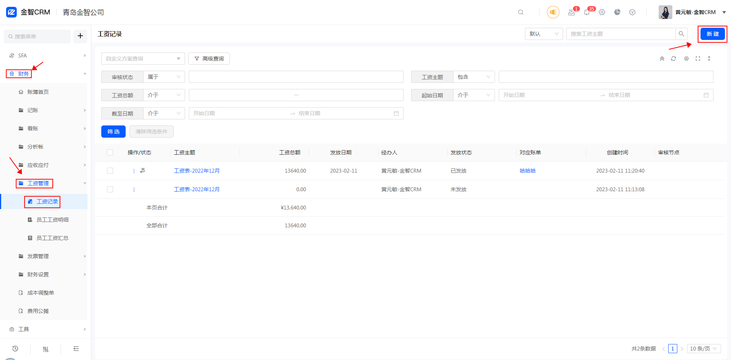Toggle the select-all header checkbox
Viewport: 731px width, 360px height.
[110, 152]
